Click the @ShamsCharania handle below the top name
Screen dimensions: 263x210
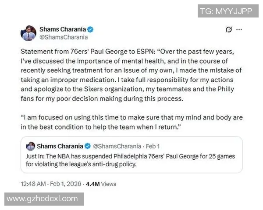click(64, 37)
